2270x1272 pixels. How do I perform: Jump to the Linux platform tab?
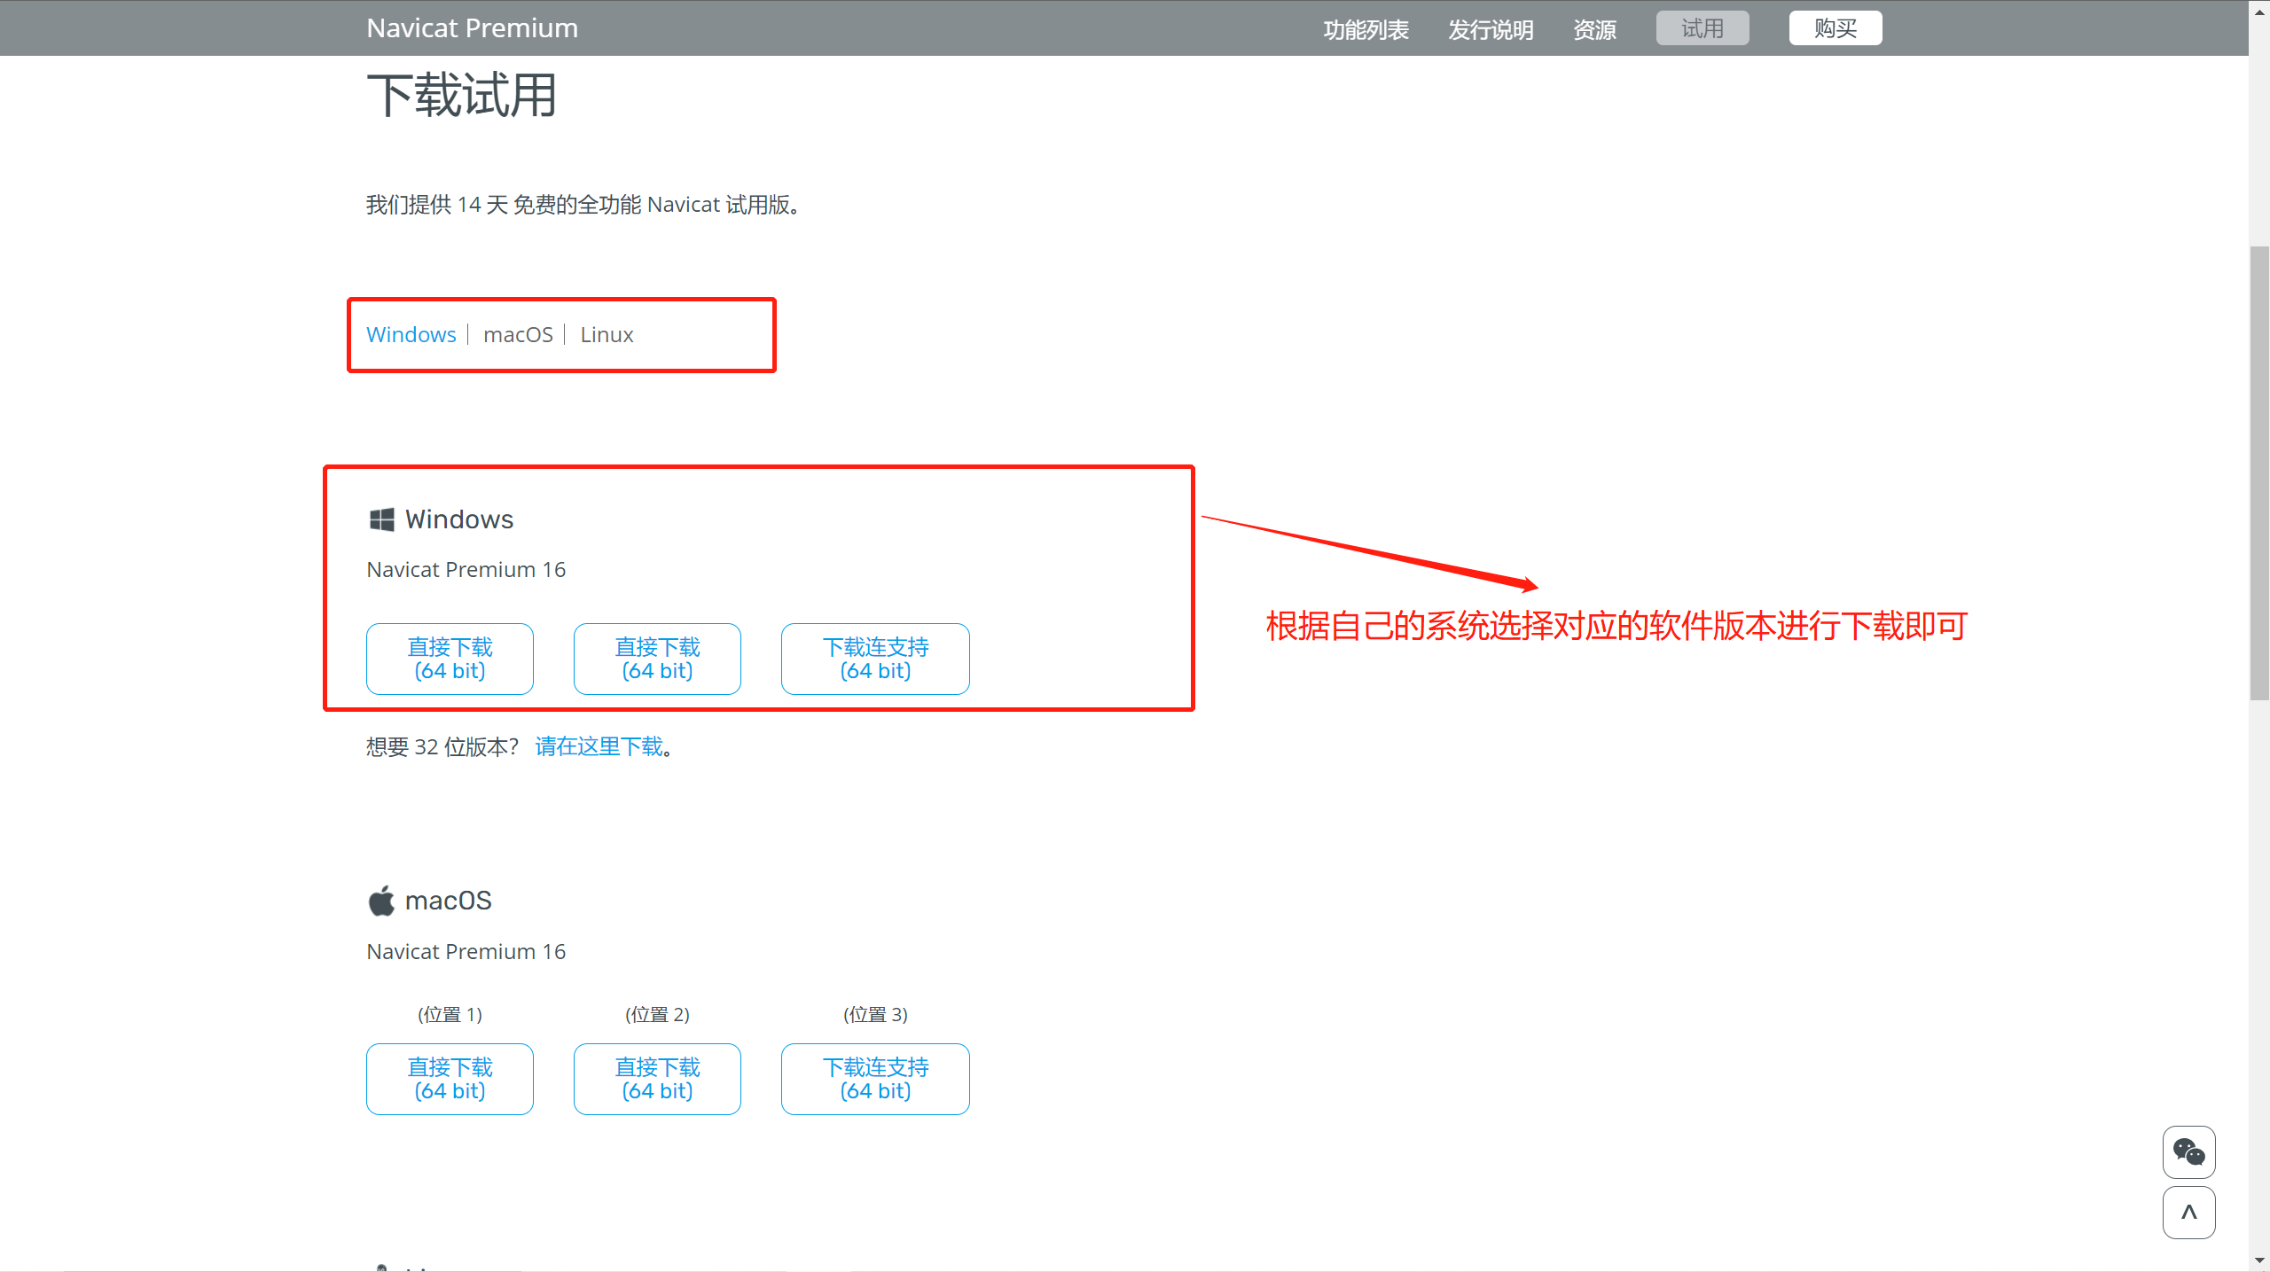[607, 335]
